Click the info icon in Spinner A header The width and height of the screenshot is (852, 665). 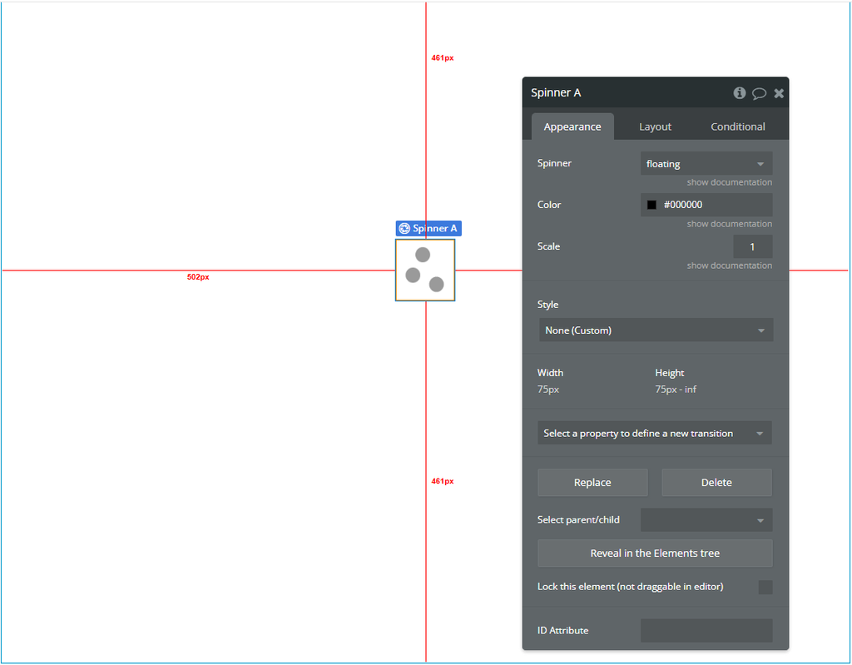point(739,93)
